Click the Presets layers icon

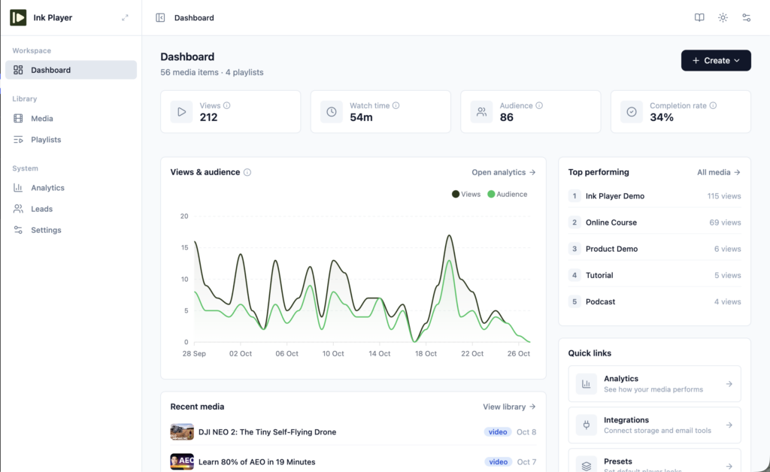pyautogui.click(x=587, y=466)
